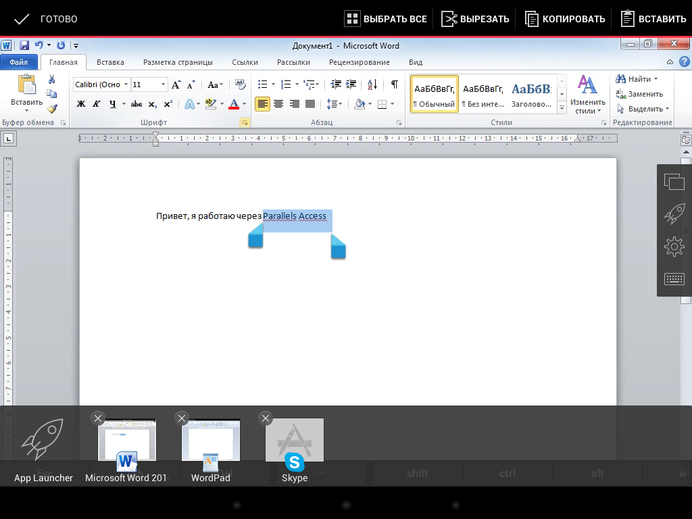The width and height of the screenshot is (692, 519).
Task: Toggle italic formatting (К)
Action: click(x=96, y=104)
